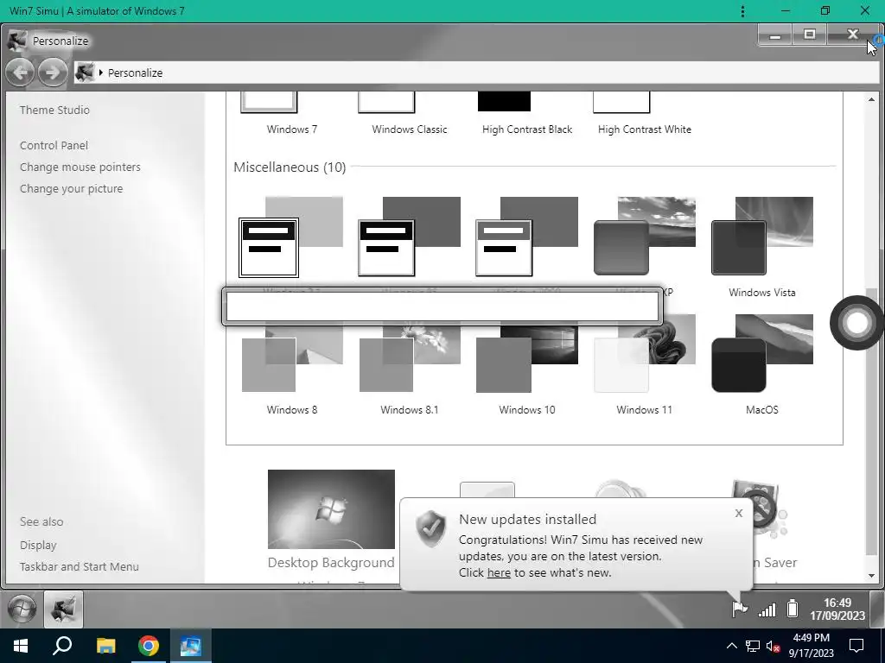Screen dimensions: 885x663
Task: Click the 16:49 clock in Win7 tray
Action: pyautogui.click(x=837, y=609)
